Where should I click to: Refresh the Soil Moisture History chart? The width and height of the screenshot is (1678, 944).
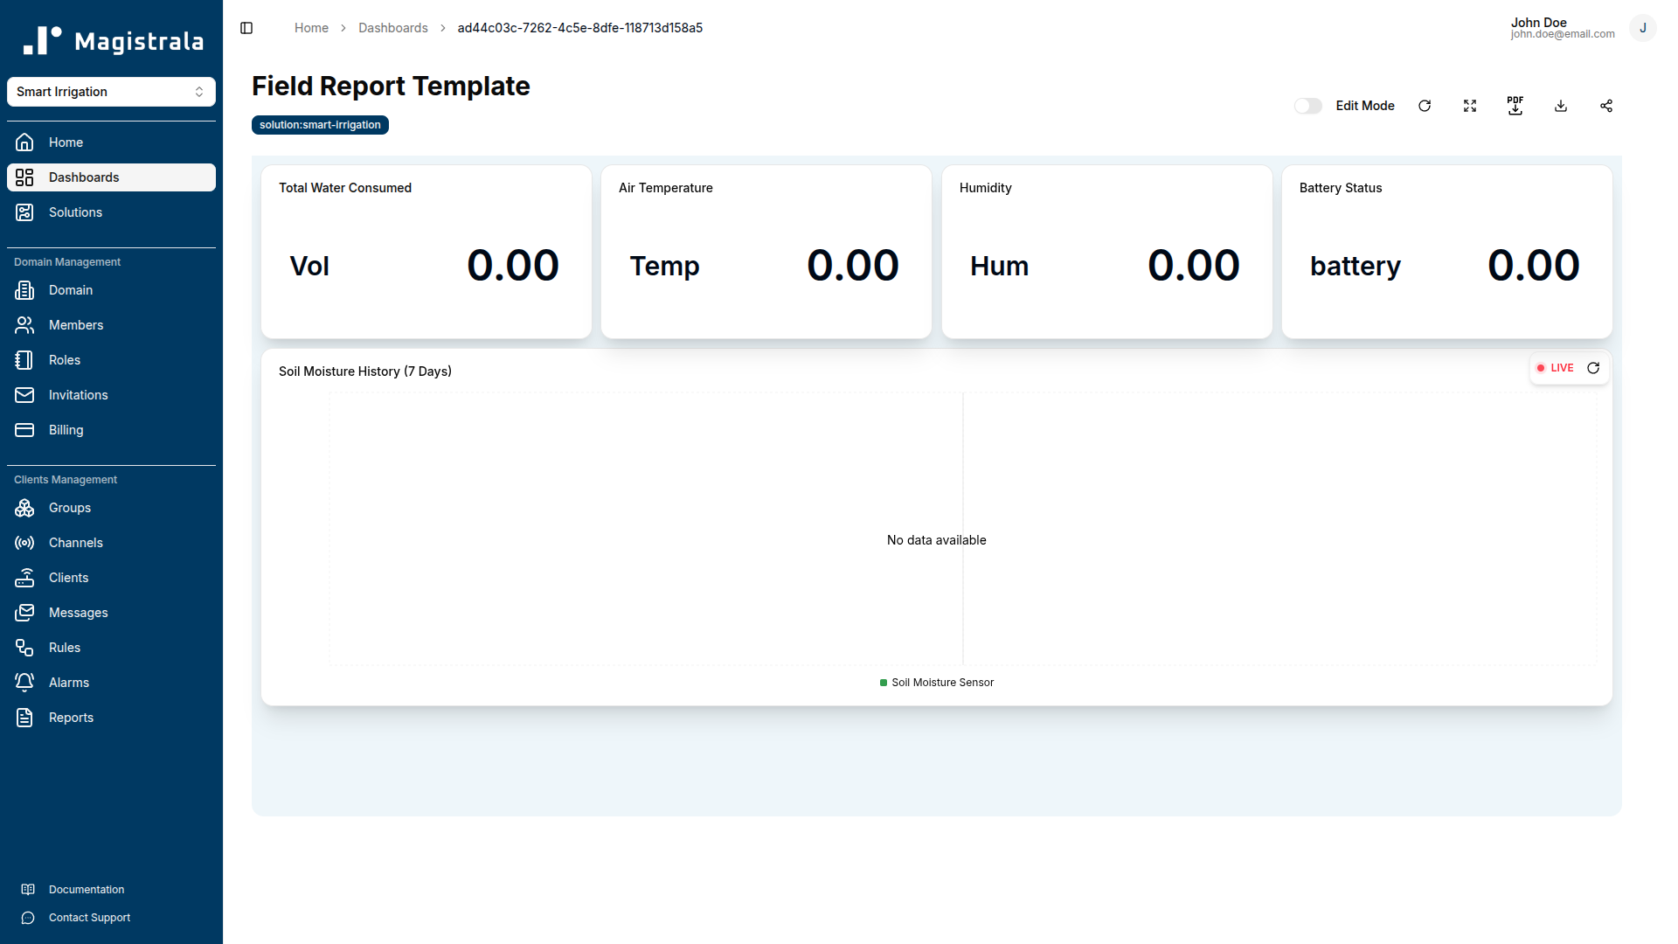click(1594, 368)
